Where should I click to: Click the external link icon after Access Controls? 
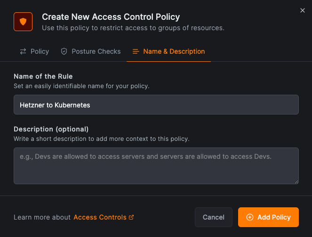pyautogui.click(x=132, y=217)
